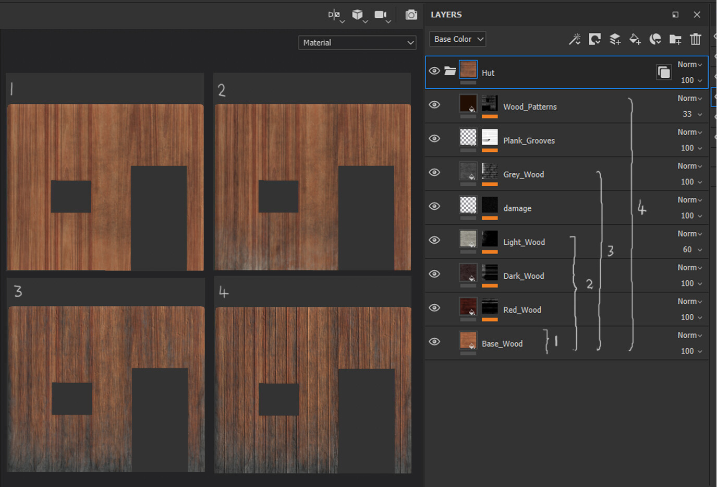Open the smart material icon menu
This screenshot has width=717, height=487.
click(x=655, y=39)
